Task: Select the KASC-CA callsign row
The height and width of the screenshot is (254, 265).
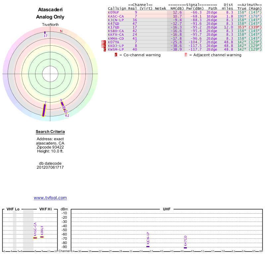Action: [x=116, y=16]
